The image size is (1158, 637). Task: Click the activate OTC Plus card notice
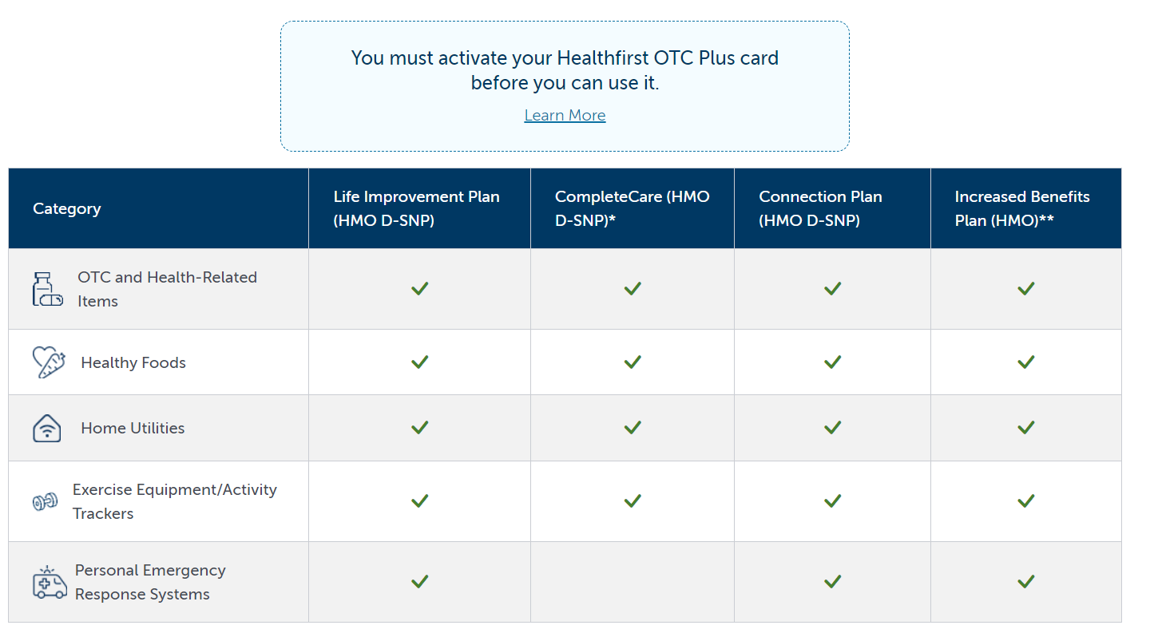[x=565, y=86]
